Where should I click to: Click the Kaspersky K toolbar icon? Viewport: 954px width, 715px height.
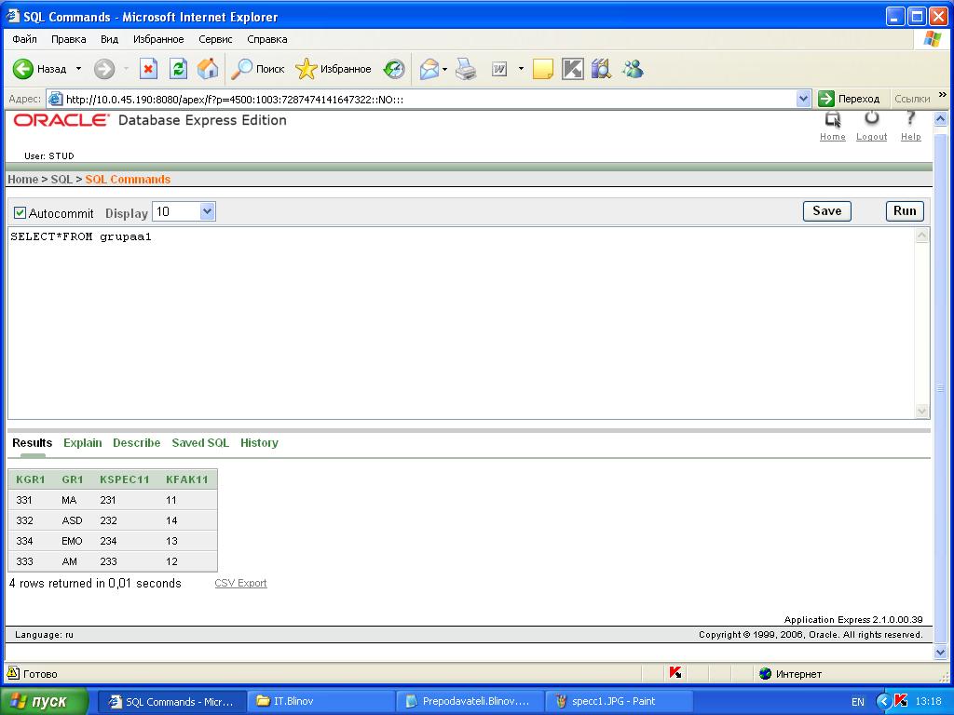click(573, 69)
